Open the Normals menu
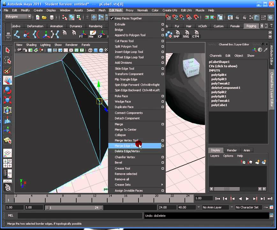The width and height of the screenshot is (277, 230). click(x=142, y=10)
